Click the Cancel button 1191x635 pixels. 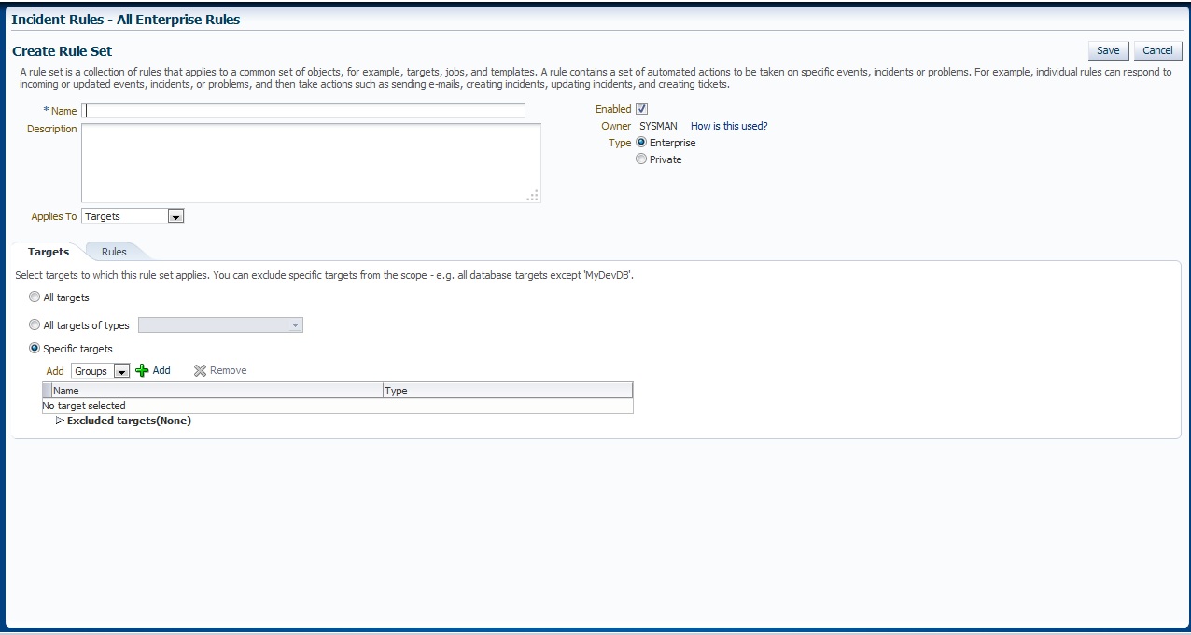click(x=1157, y=50)
